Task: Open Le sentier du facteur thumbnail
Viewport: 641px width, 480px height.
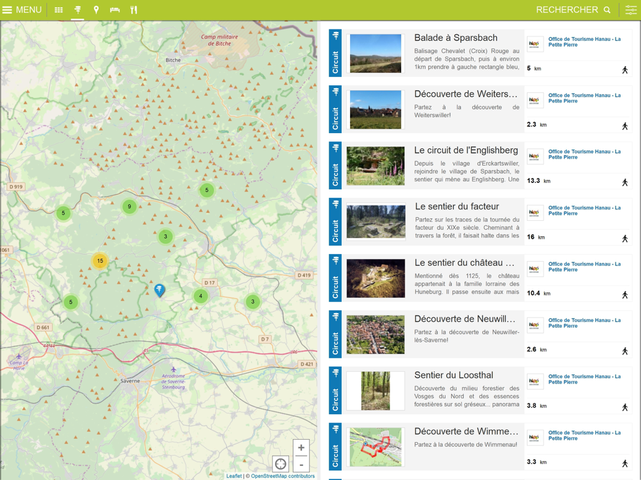Action: tap(376, 222)
